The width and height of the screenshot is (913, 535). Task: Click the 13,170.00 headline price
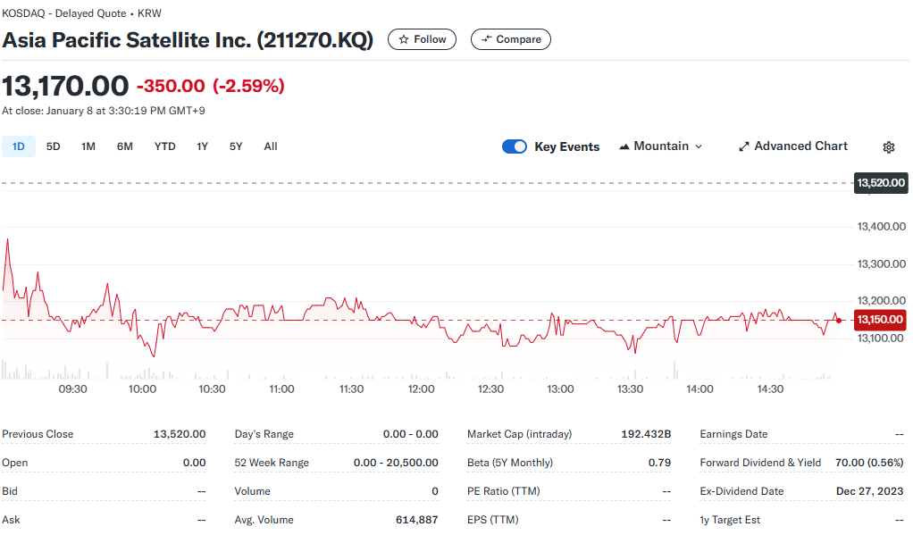[x=65, y=86]
